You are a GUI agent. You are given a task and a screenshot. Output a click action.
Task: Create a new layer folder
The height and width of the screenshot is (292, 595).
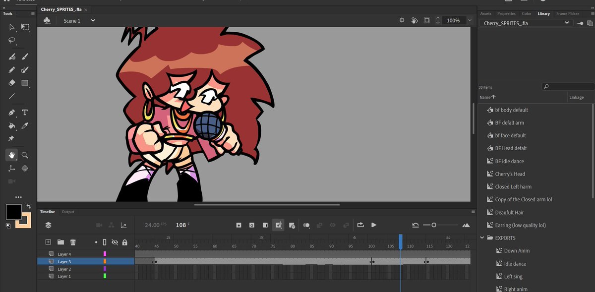[60, 242]
